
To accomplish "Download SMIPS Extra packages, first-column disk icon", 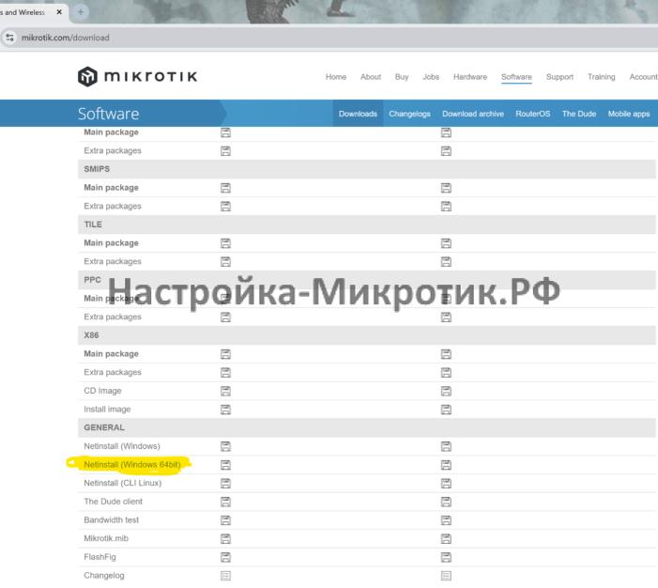I will [x=225, y=207].
